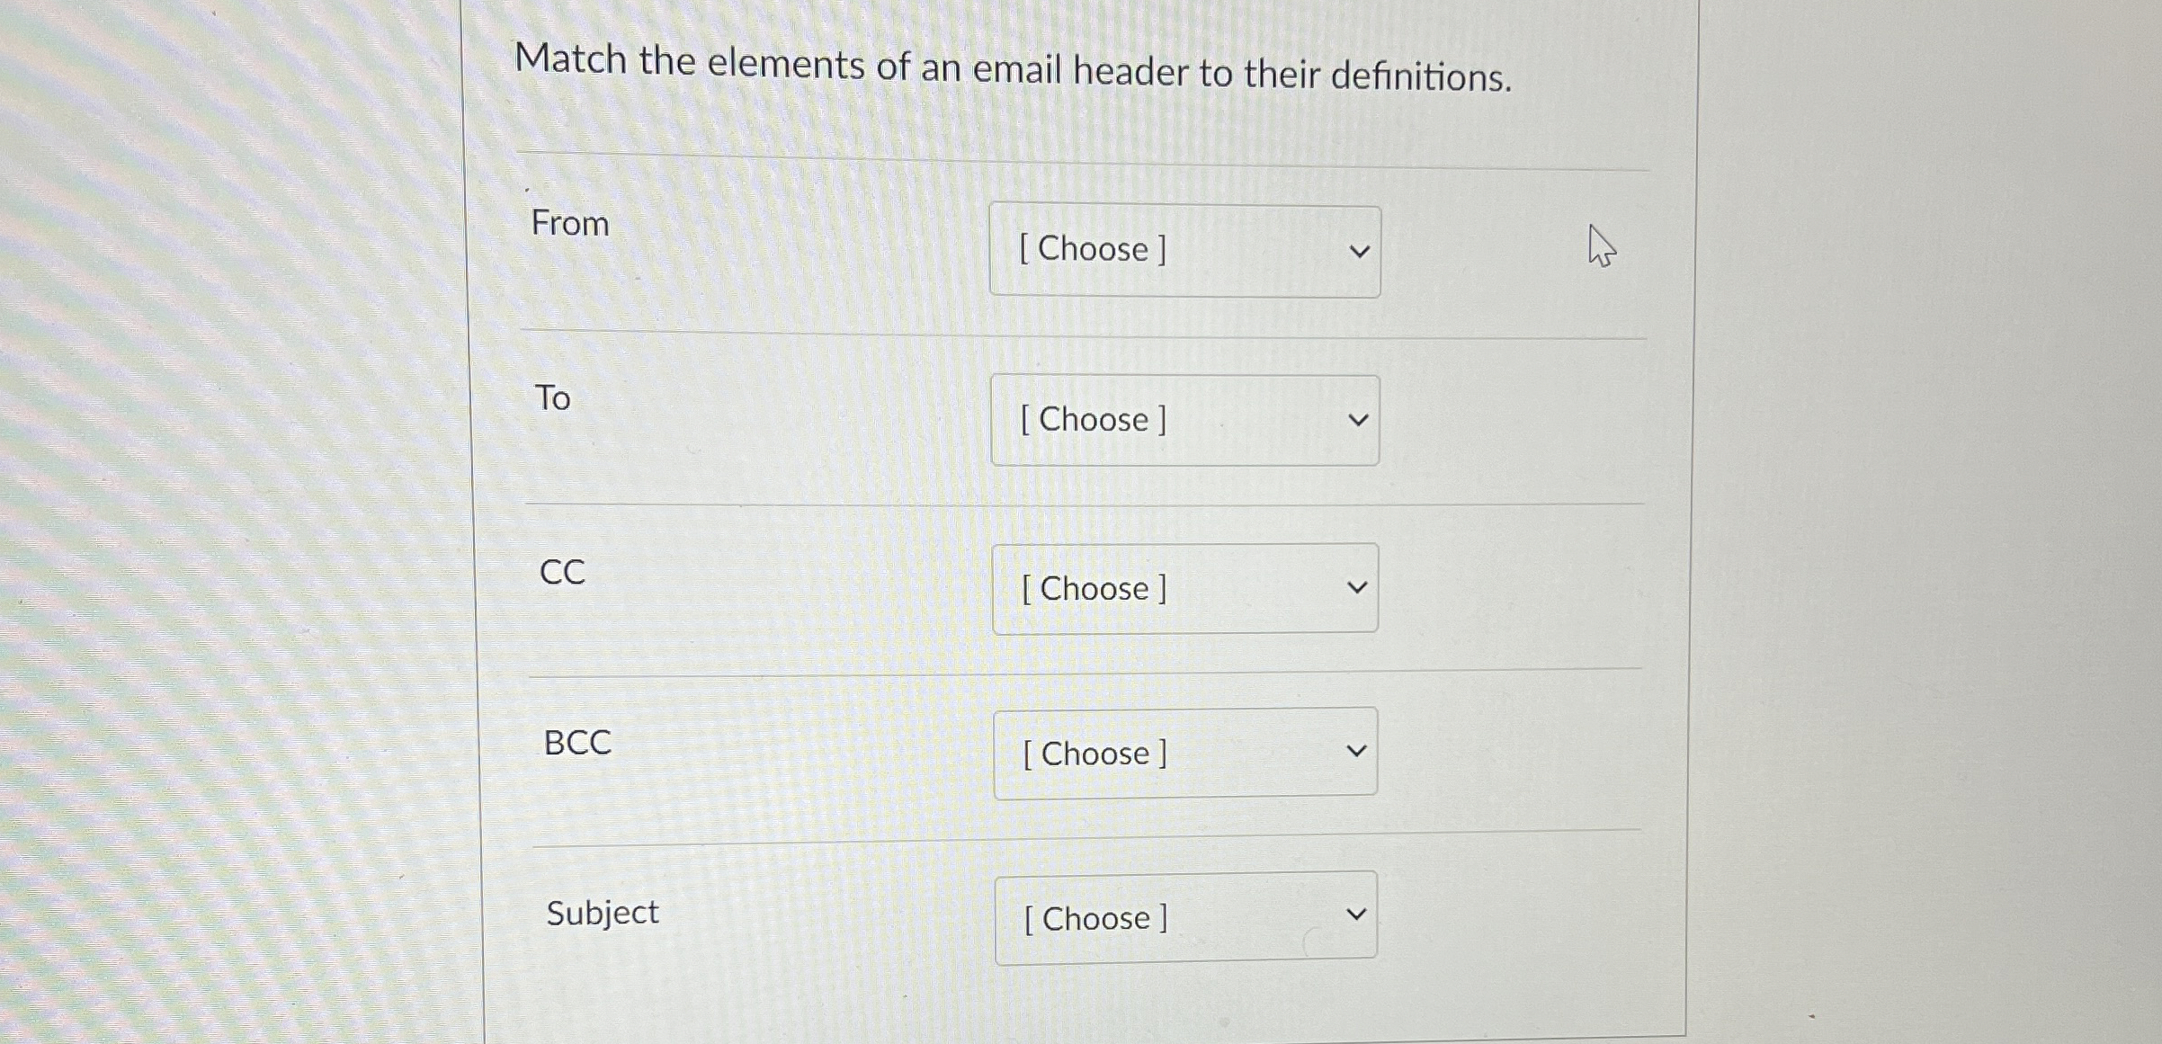Click the [Choose] text beside Subject
This screenshot has height=1044, width=2162.
coord(1094,917)
